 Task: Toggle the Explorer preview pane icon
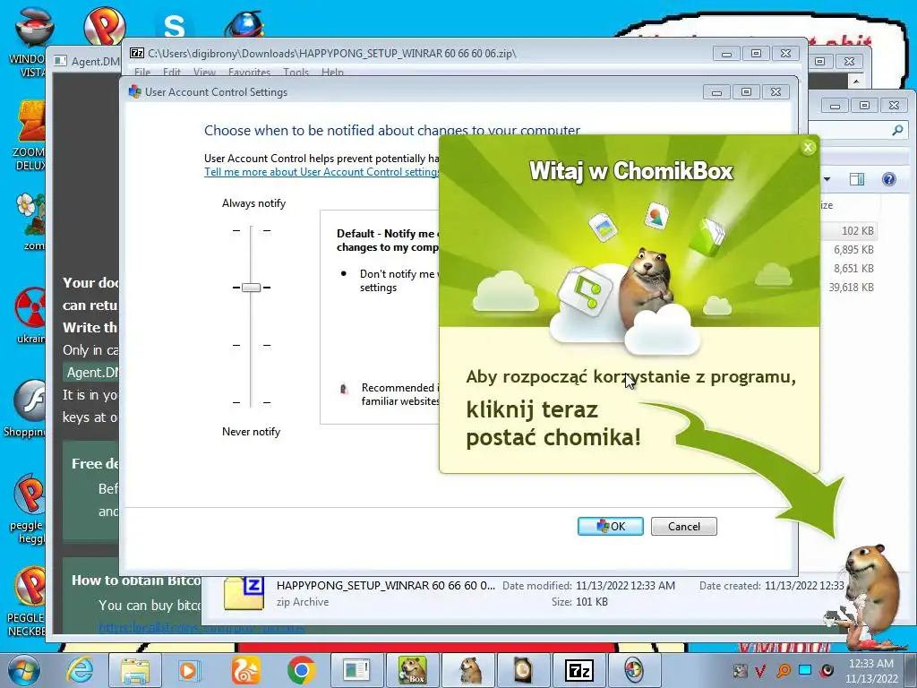857,179
